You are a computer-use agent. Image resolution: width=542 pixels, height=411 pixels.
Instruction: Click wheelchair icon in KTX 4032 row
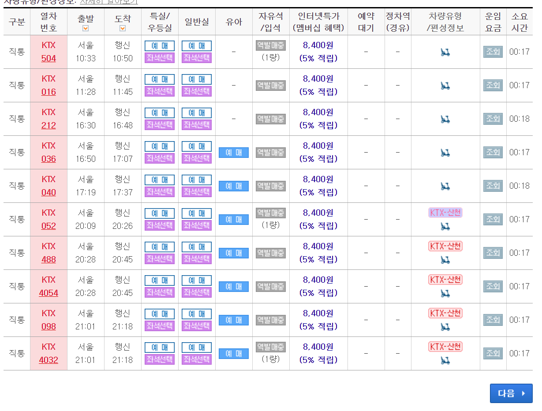tap(445, 360)
